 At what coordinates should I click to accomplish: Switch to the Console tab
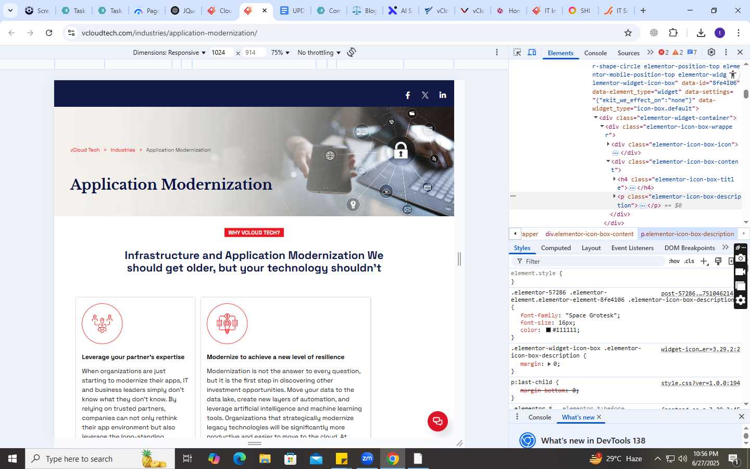click(595, 53)
